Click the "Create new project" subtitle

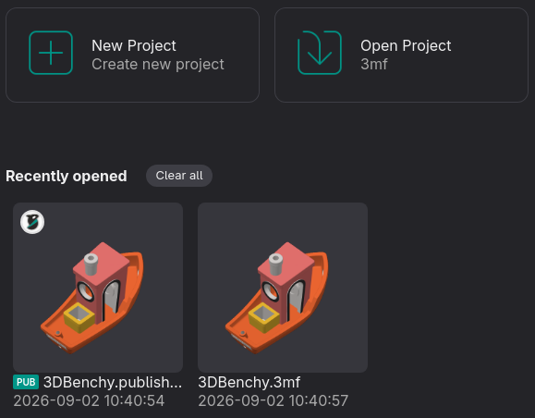[158, 64]
